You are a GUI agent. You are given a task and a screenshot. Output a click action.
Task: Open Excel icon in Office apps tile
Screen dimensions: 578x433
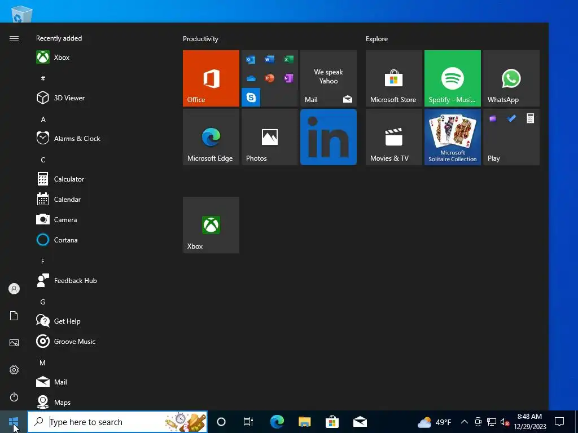[x=288, y=59]
